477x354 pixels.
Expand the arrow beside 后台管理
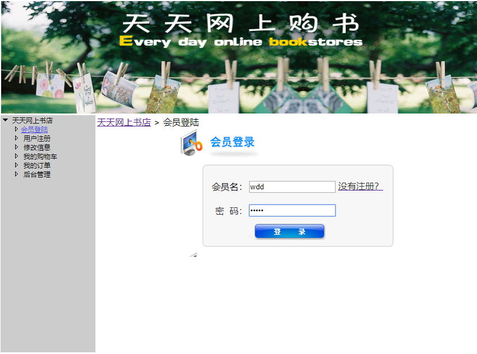click(16, 174)
